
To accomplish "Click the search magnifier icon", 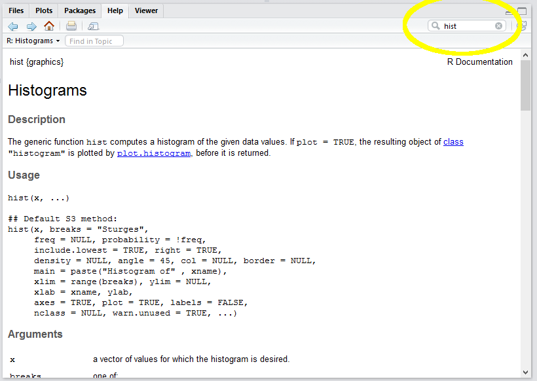I will (435, 26).
